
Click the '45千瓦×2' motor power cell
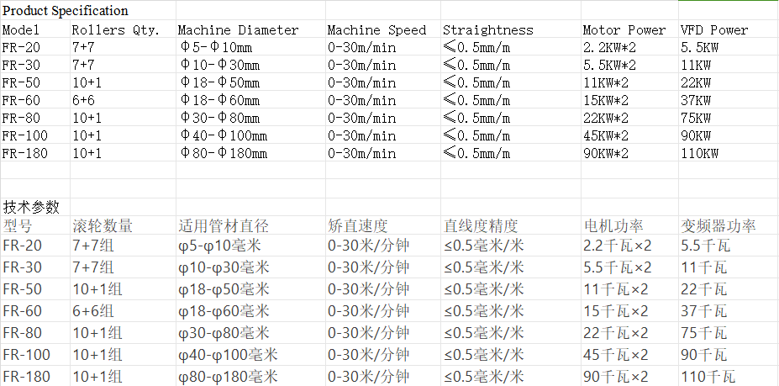[x=617, y=354]
